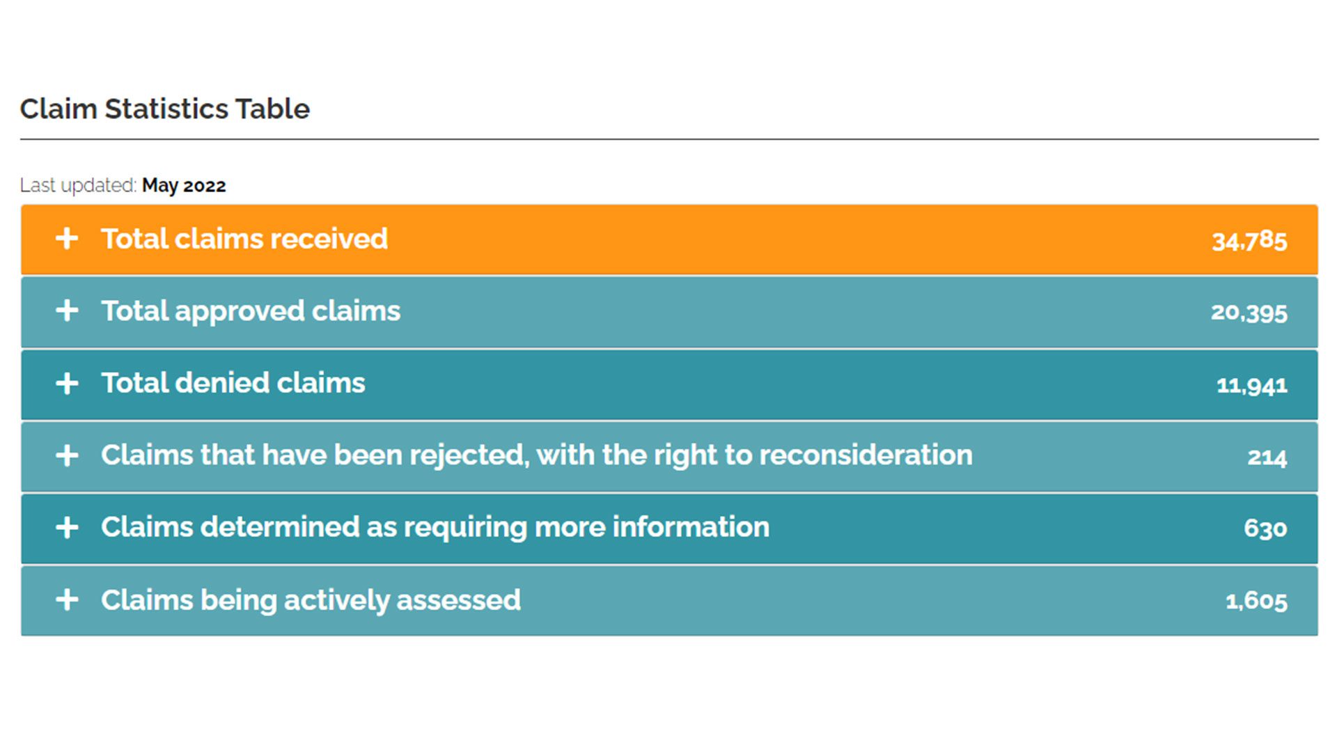Click plus icon for rejected claims row
Screen dimensions: 1337x752
[67, 455]
